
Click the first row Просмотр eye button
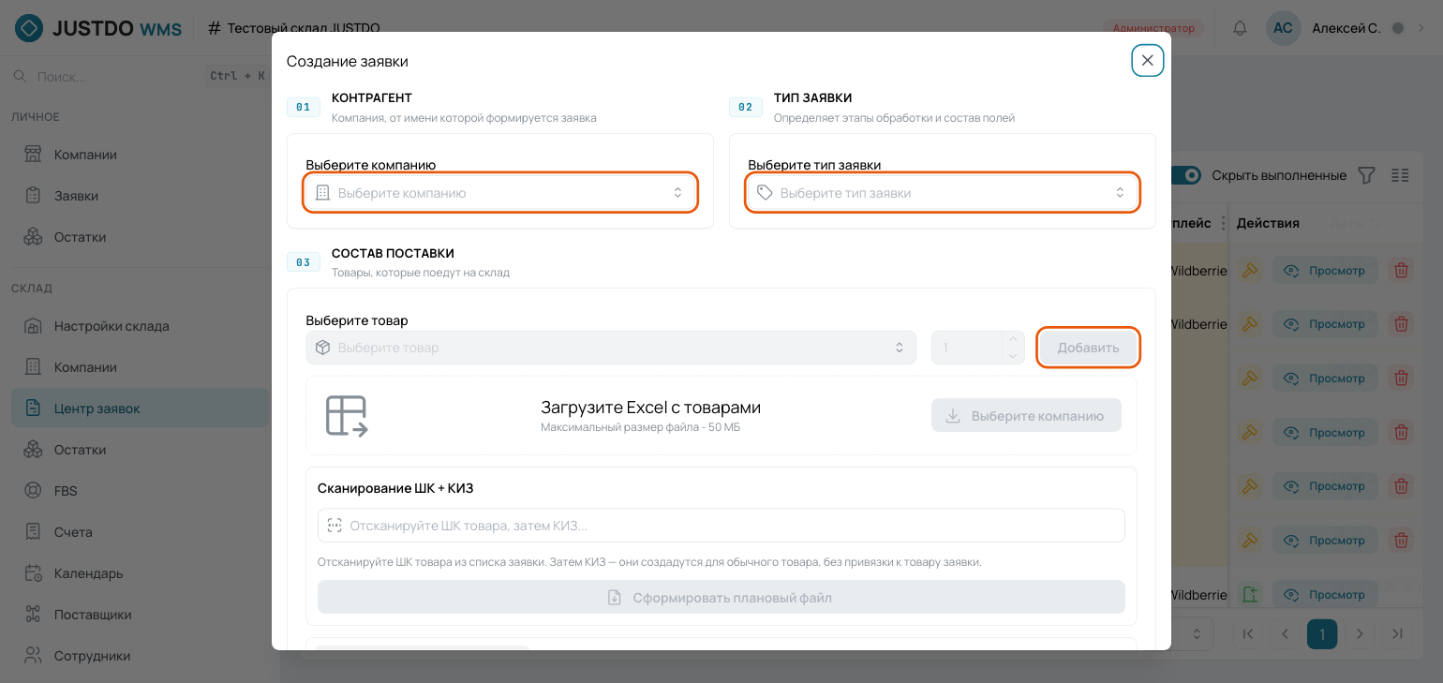coord(1325,271)
